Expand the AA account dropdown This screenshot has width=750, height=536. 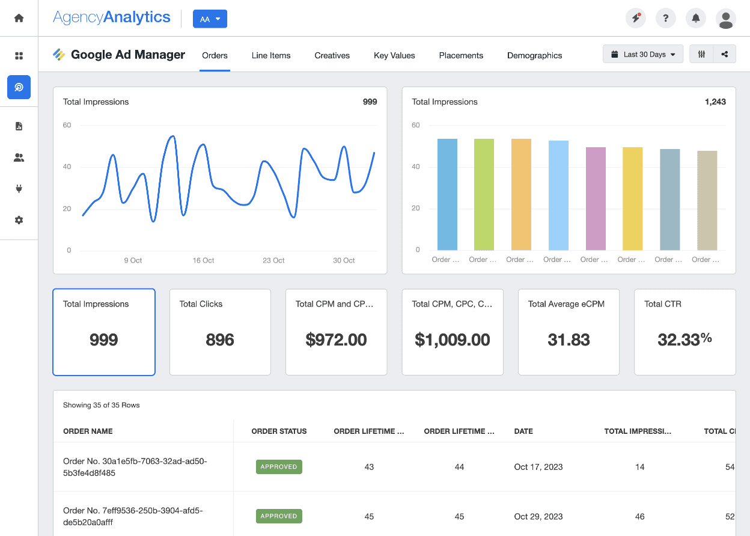pos(210,19)
